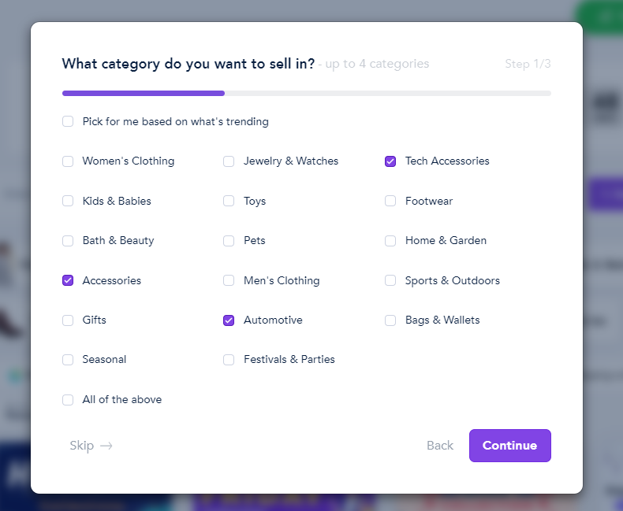
Task: Choose the Toys category
Action: click(229, 201)
